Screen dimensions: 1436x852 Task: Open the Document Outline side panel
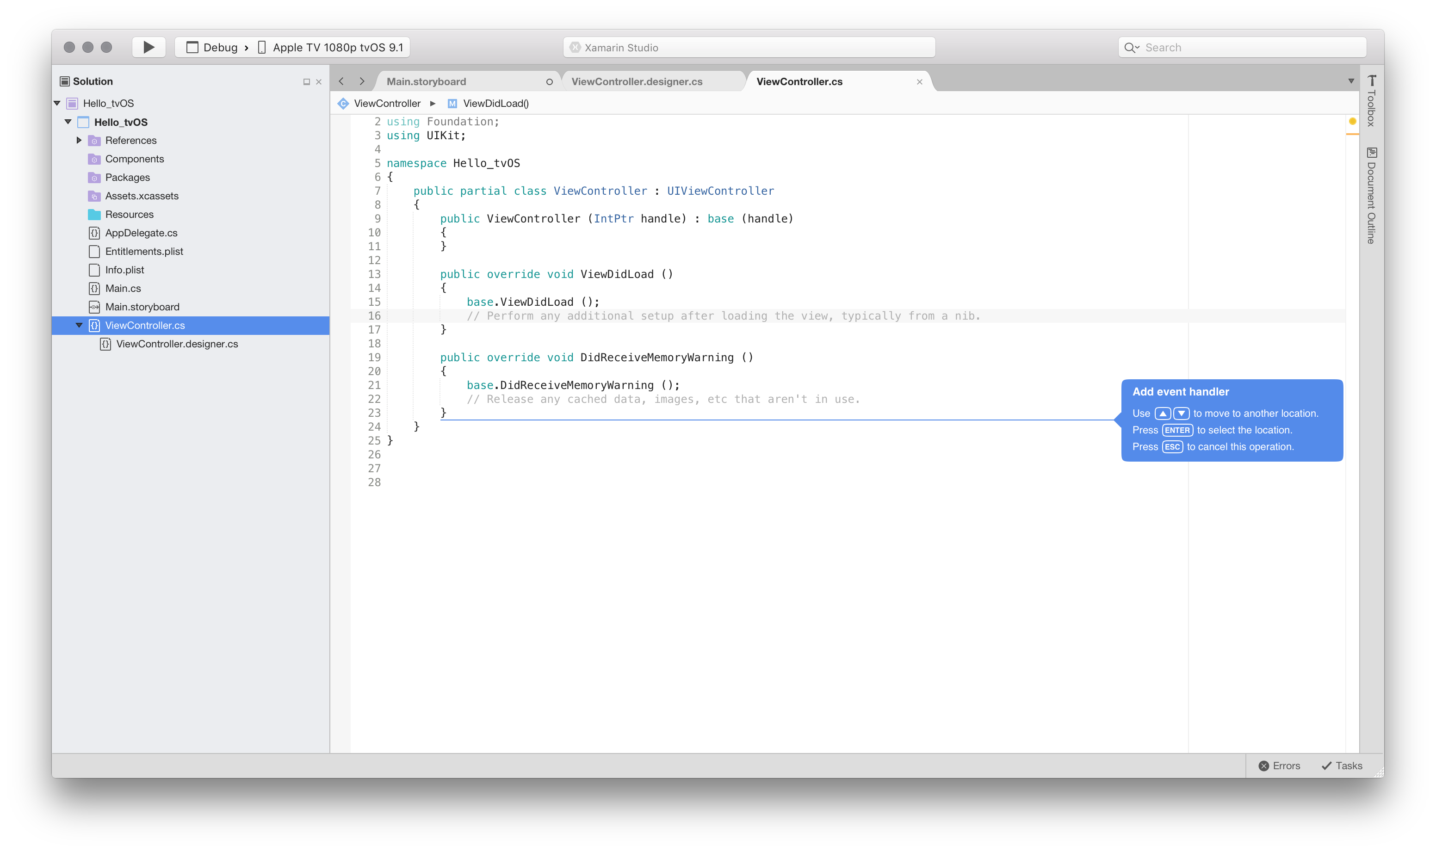pyautogui.click(x=1371, y=196)
